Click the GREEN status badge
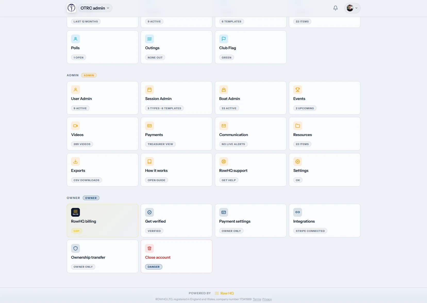The image size is (427, 303). point(227,57)
